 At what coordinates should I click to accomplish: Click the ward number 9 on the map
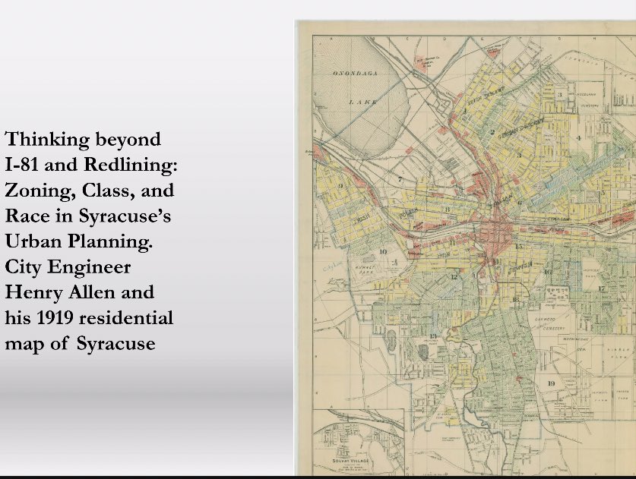[340, 186]
